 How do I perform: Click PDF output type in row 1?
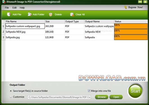(x=74, y=26)
